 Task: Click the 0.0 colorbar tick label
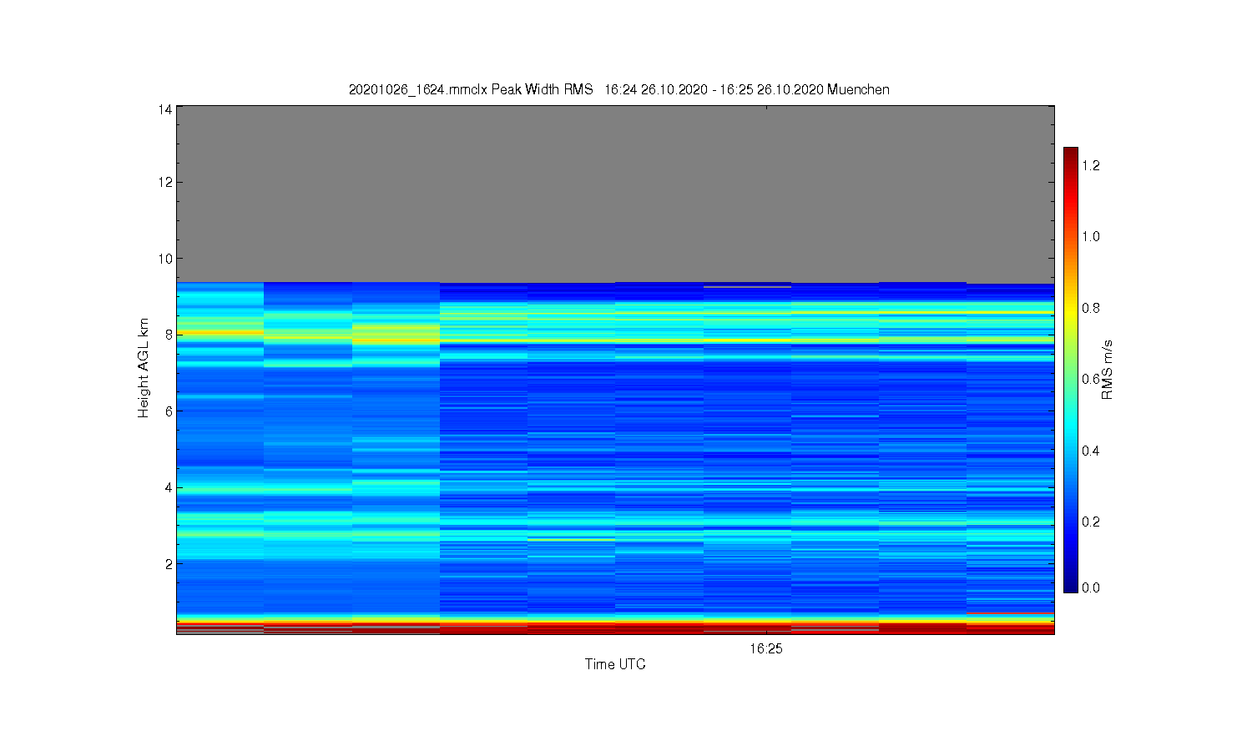(x=1091, y=587)
